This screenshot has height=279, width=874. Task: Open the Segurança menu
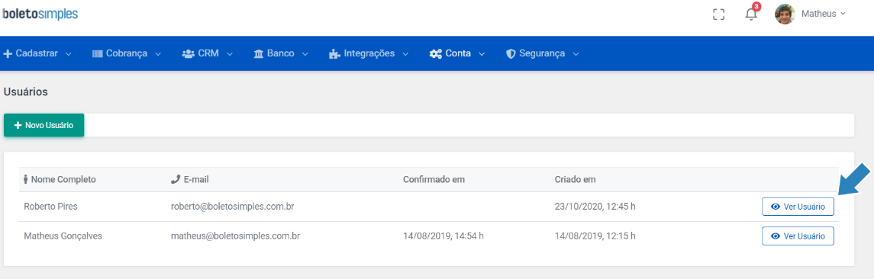tap(543, 54)
